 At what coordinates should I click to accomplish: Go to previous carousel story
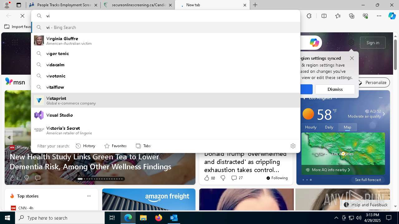(x=9, y=137)
